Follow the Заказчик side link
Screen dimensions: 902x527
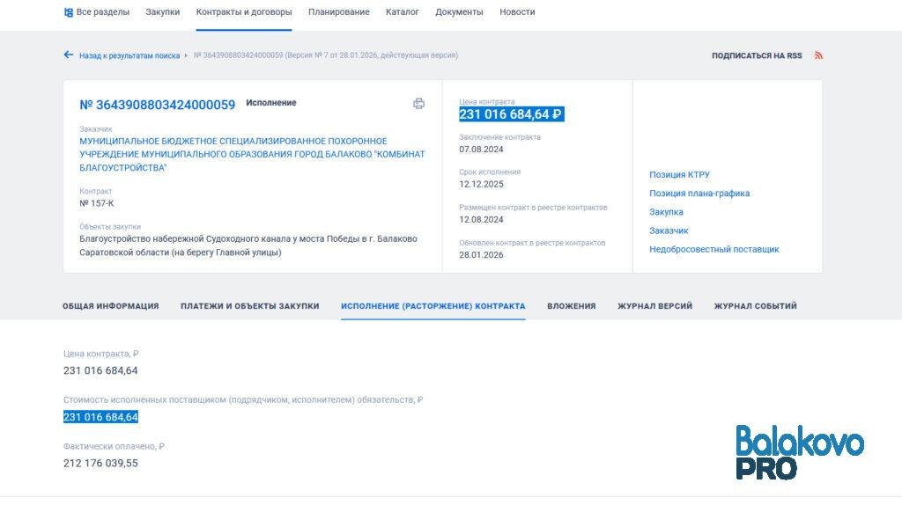(x=669, y=231)
